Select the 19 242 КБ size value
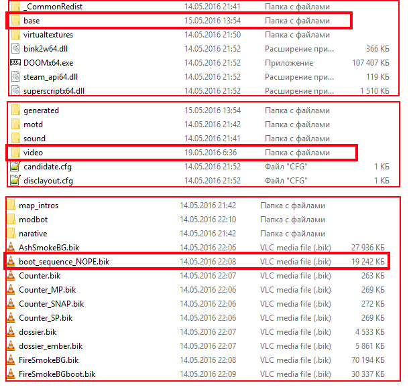Screen dimensions: 411x389 click(367, 262)
